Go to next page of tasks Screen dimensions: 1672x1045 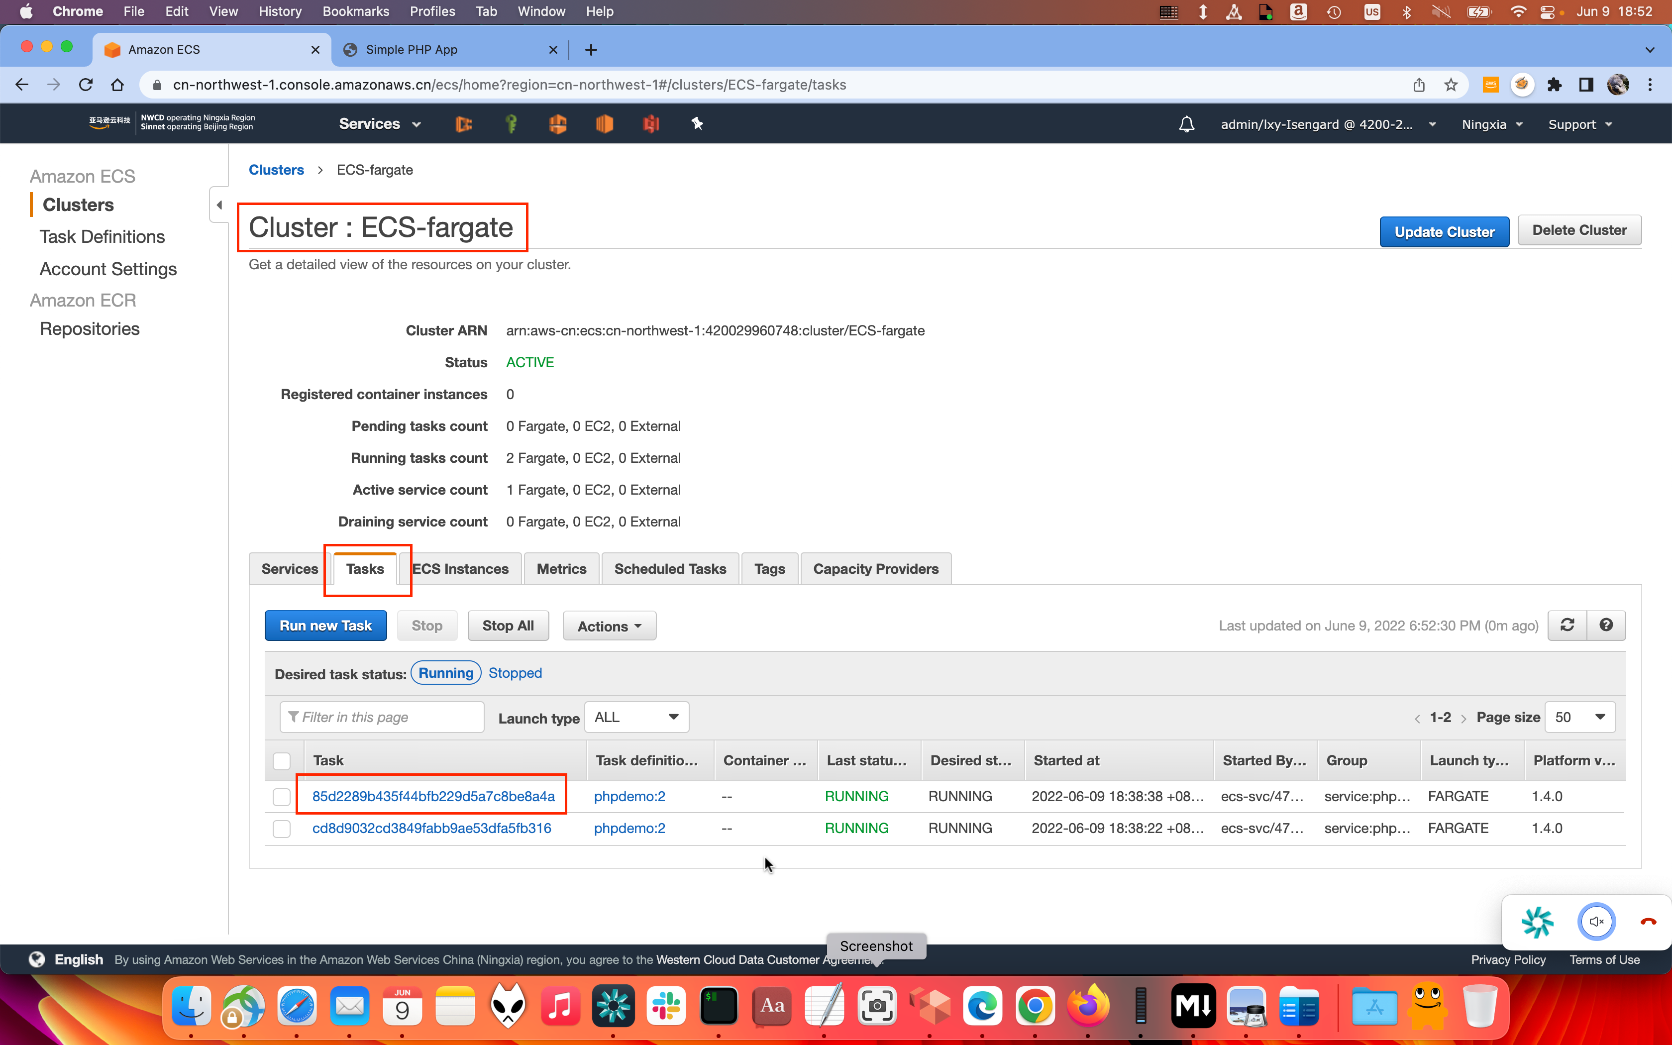(x=1463, y=719)
